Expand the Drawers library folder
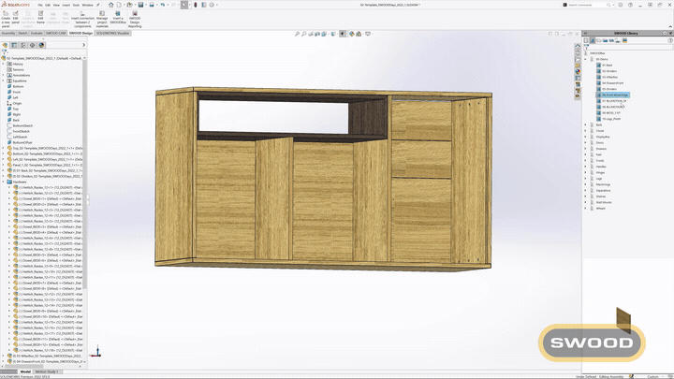The width and height of the screenshot is (674, 379). [x=585, y=149]
